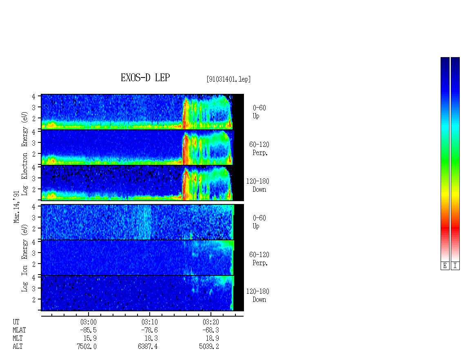Click the EXOS-D LEP plot title
The image size is (461, 357).
[145, 78]
